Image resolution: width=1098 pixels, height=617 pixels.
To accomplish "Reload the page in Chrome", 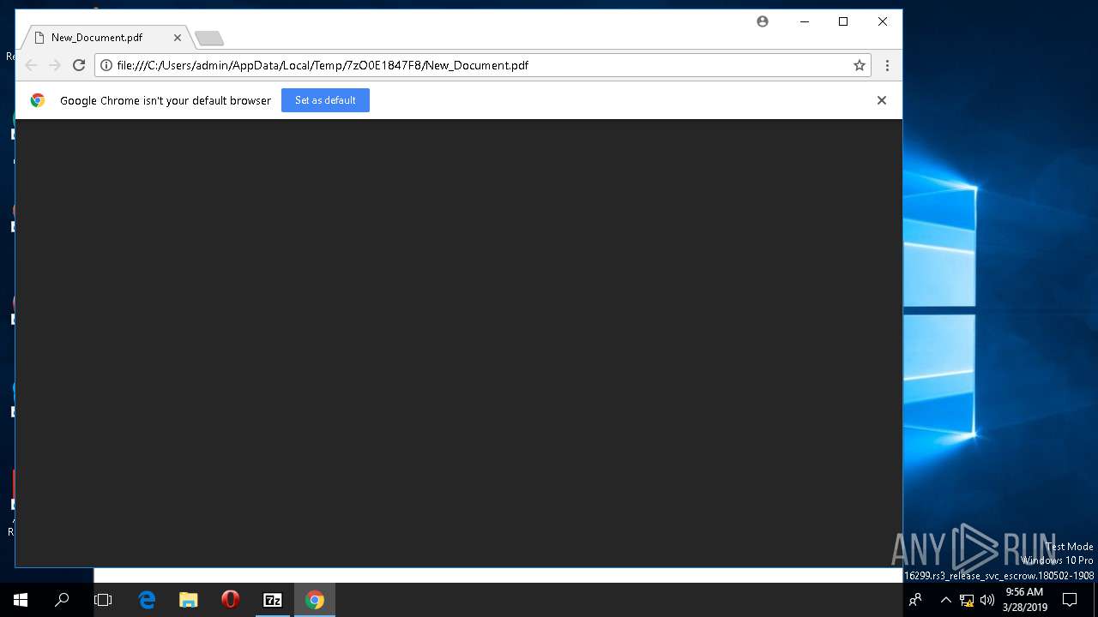I will click(x=79, y=65).
